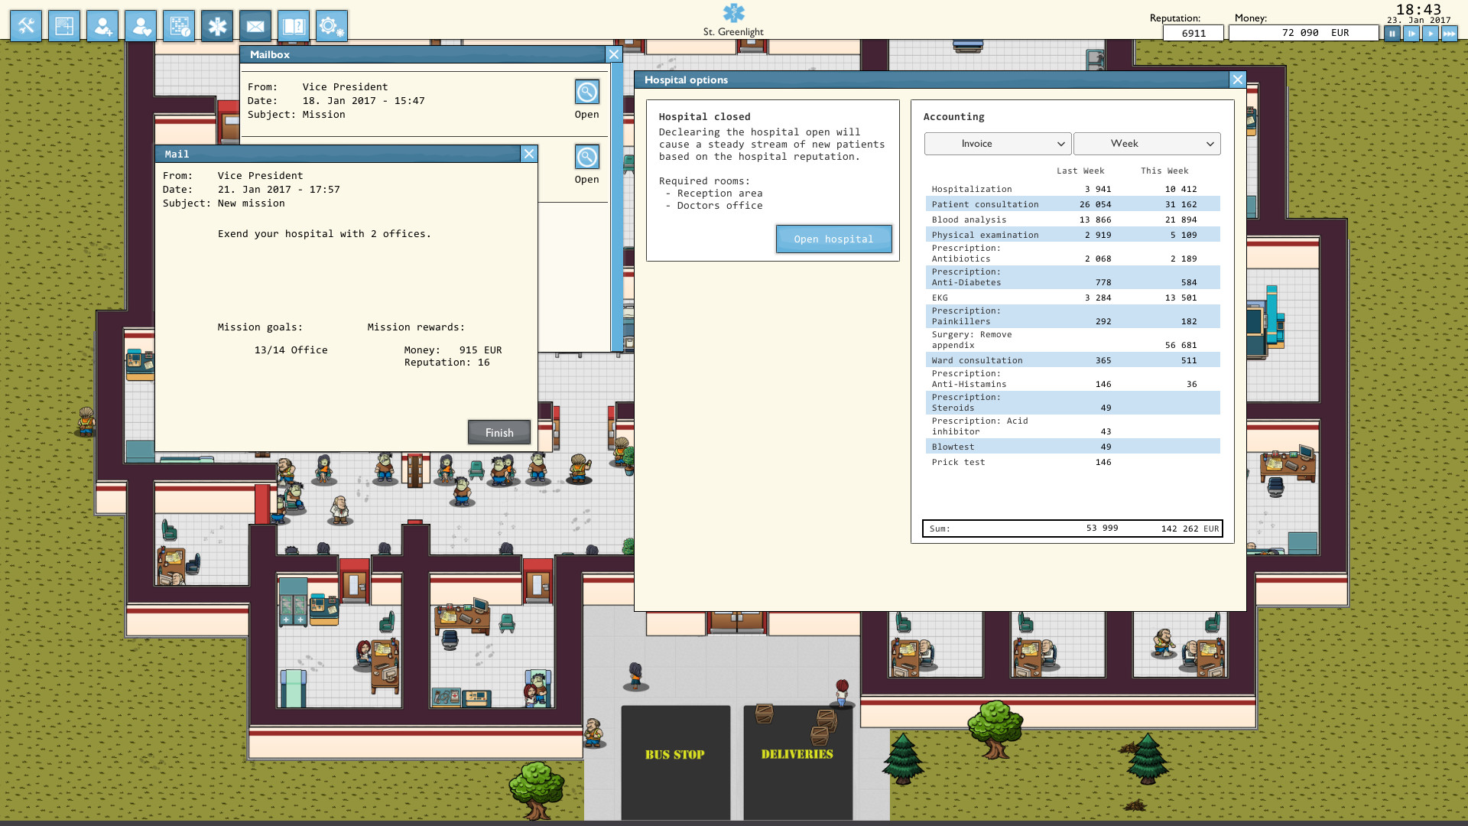
Task: Open the staff schedule calendar icon
Action: click(179, 26)
